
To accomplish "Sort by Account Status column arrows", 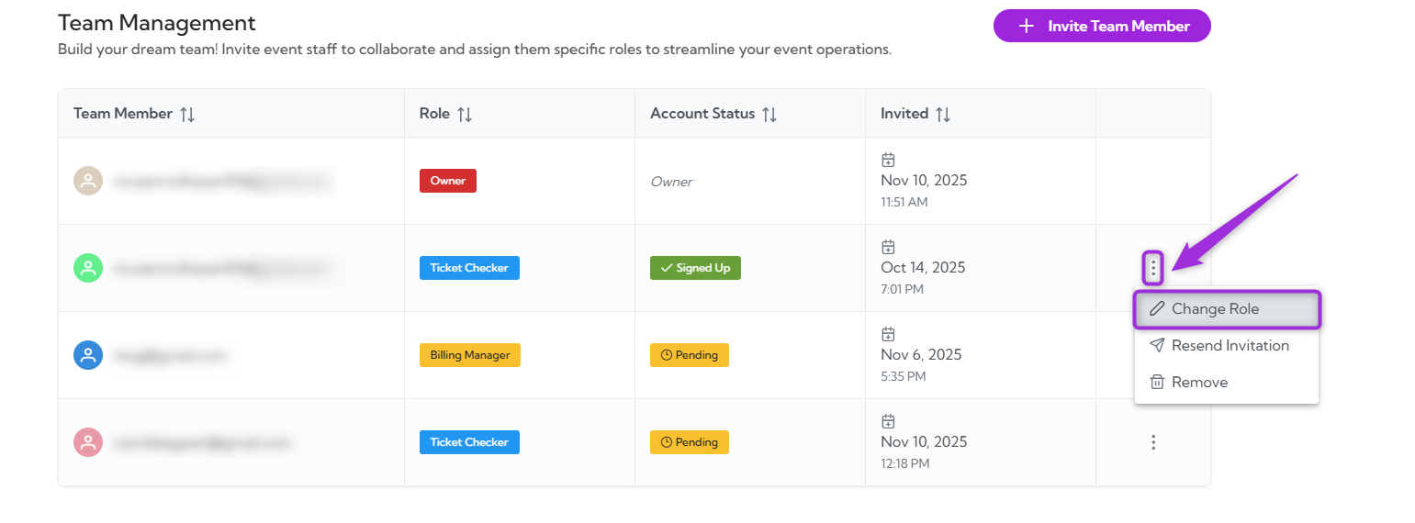I will 769,114.
